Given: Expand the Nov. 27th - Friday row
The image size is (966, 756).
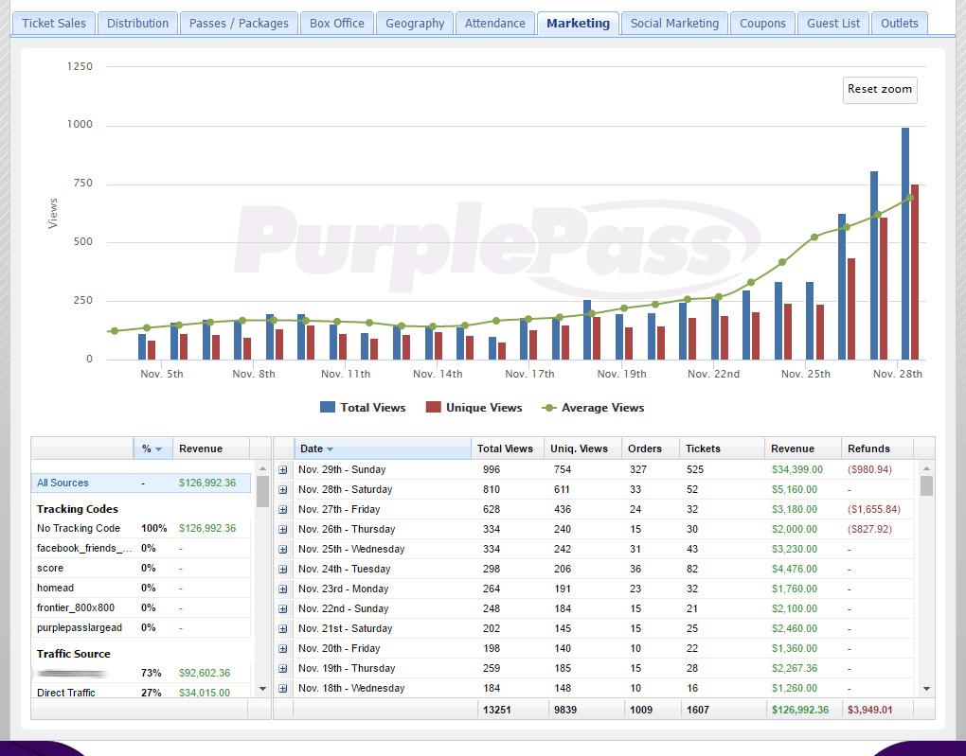Looking at the screenshot, I should coord(283,509).
